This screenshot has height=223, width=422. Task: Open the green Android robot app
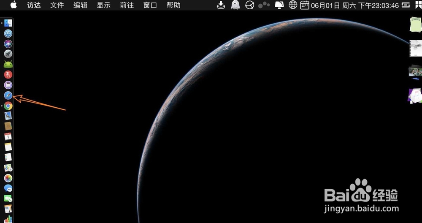click(8, 64)
